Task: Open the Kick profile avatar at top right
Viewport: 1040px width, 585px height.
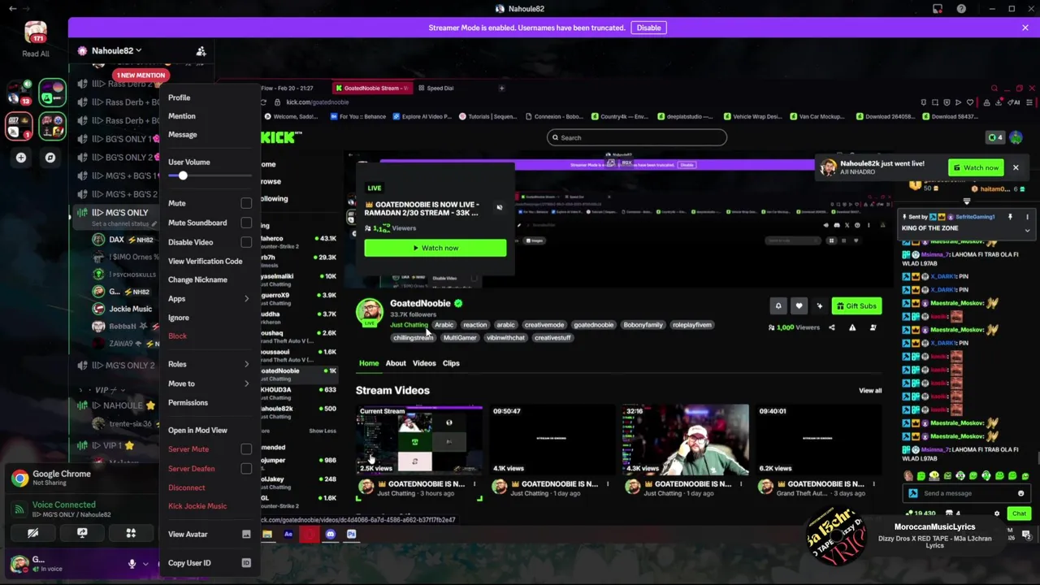Action: click(1016, 137)
